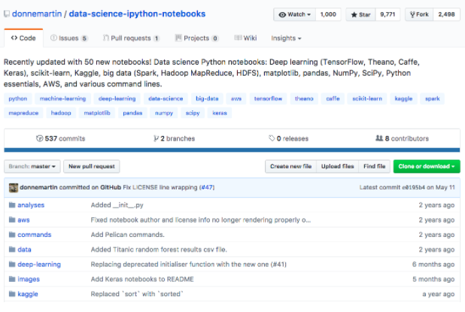Screen dimensions: 465x312
Task: Select the matplotlib topic tag
Action: (x=97, y=113)
